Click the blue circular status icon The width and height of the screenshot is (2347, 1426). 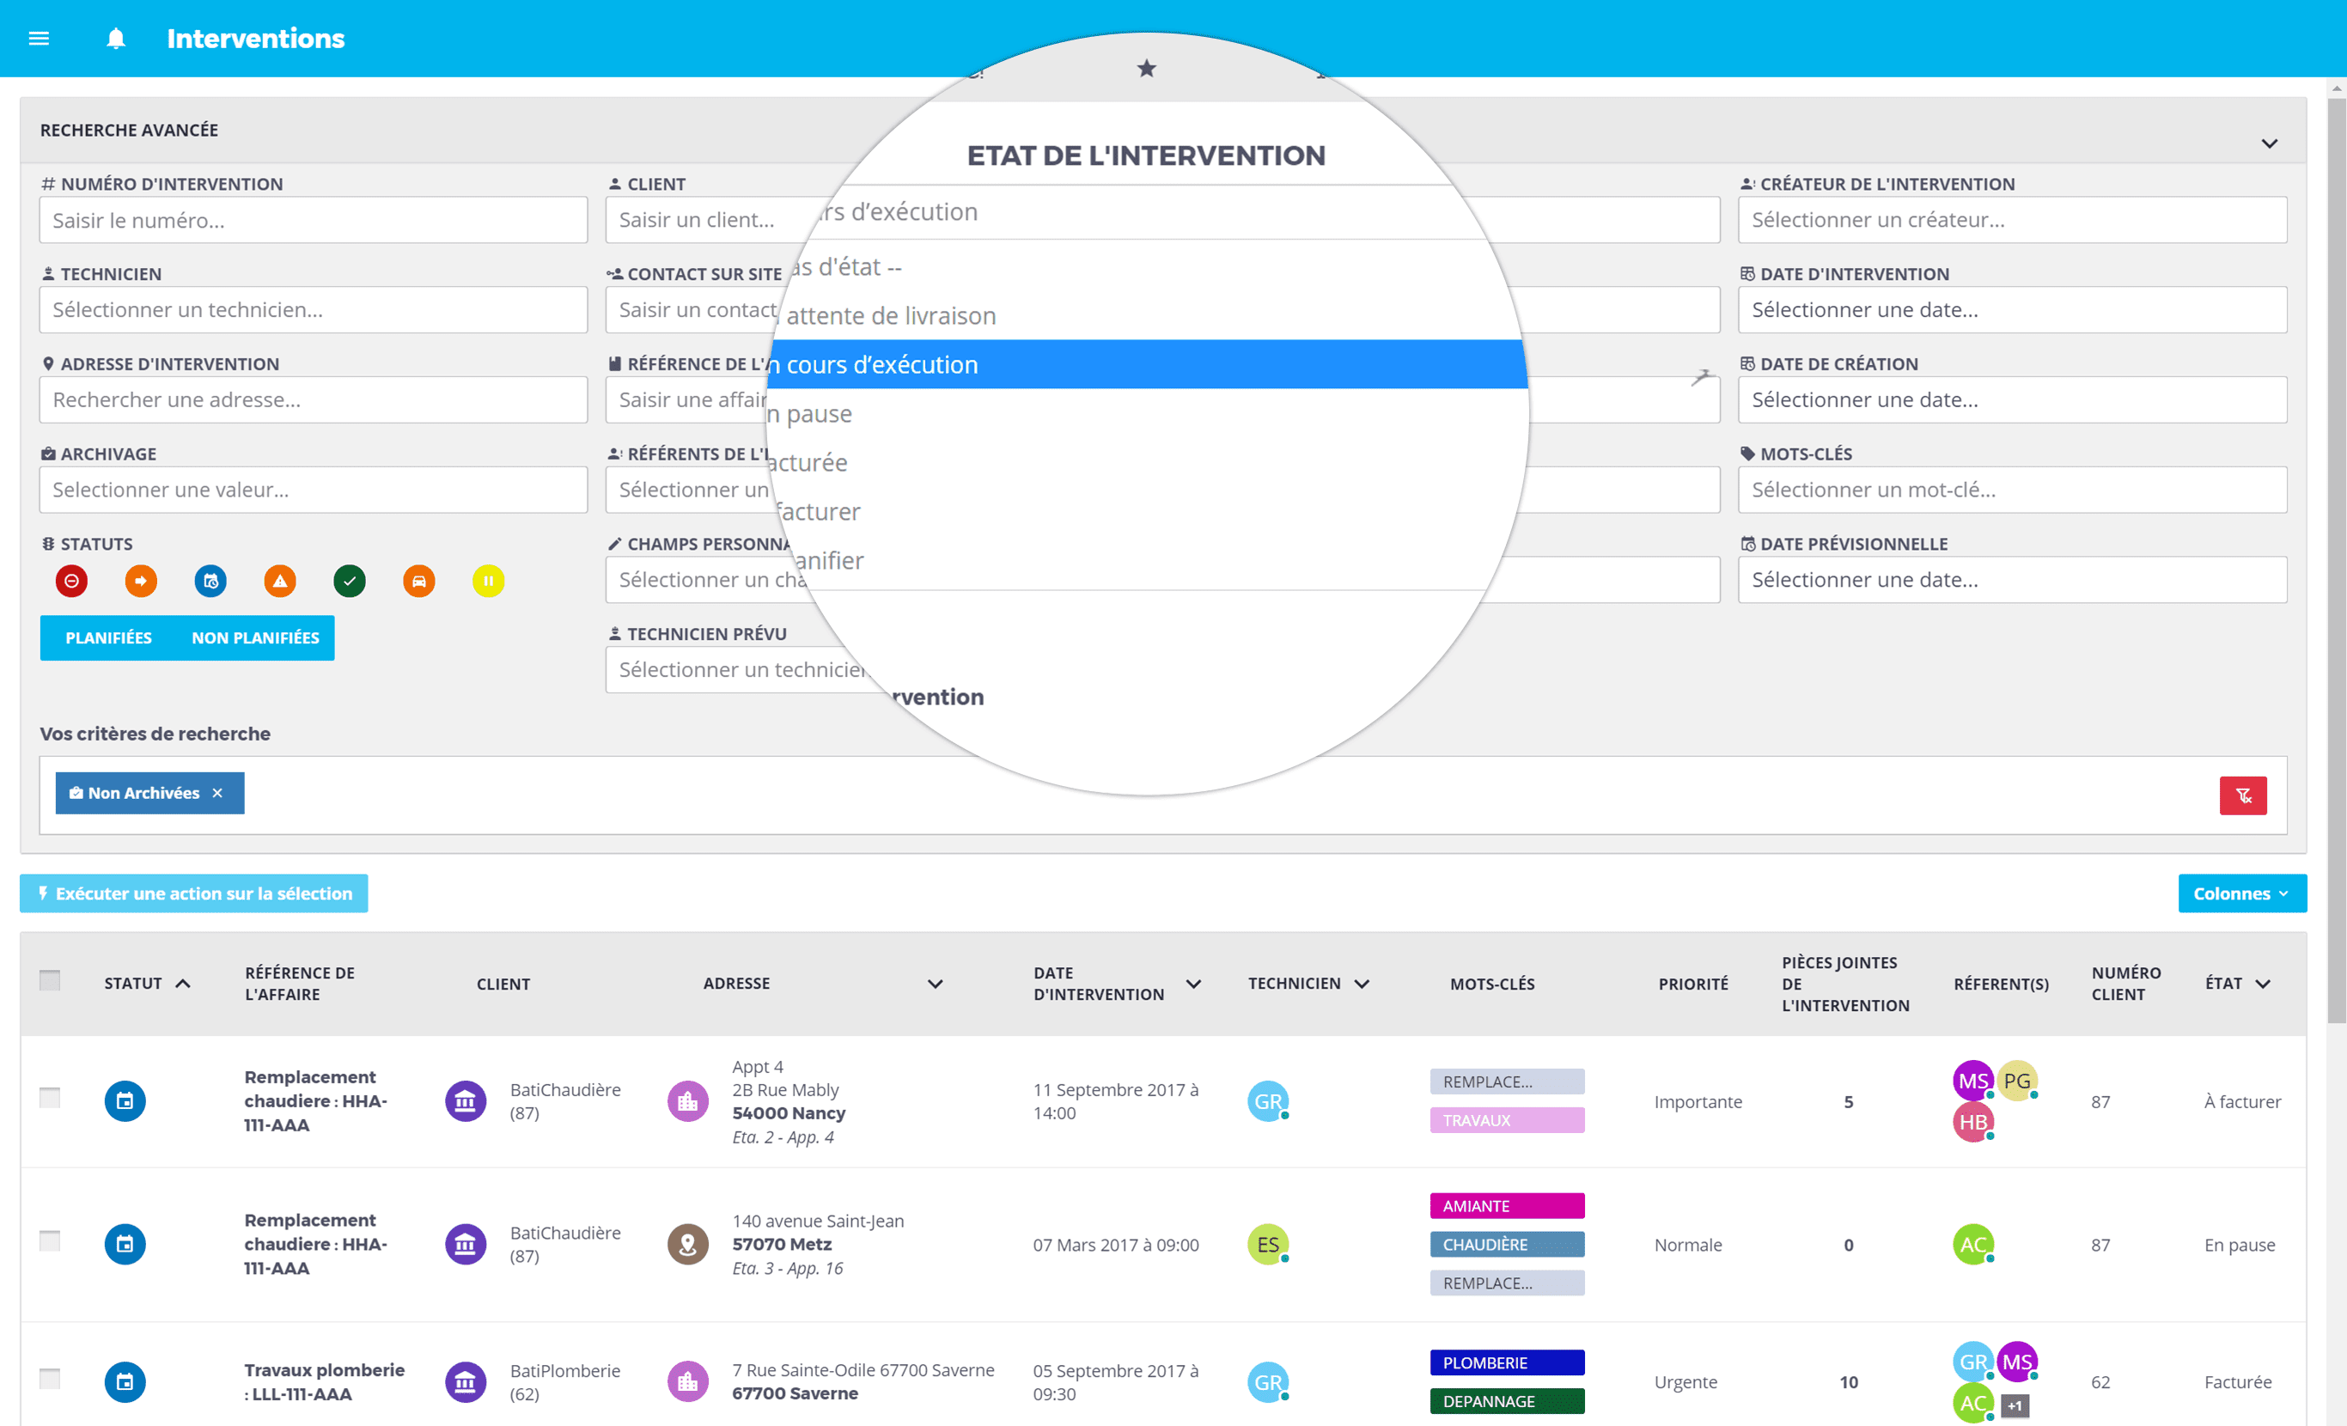tap(208, 578)
